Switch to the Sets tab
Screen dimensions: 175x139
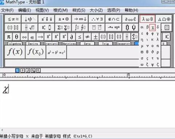[x=87, y=44]
